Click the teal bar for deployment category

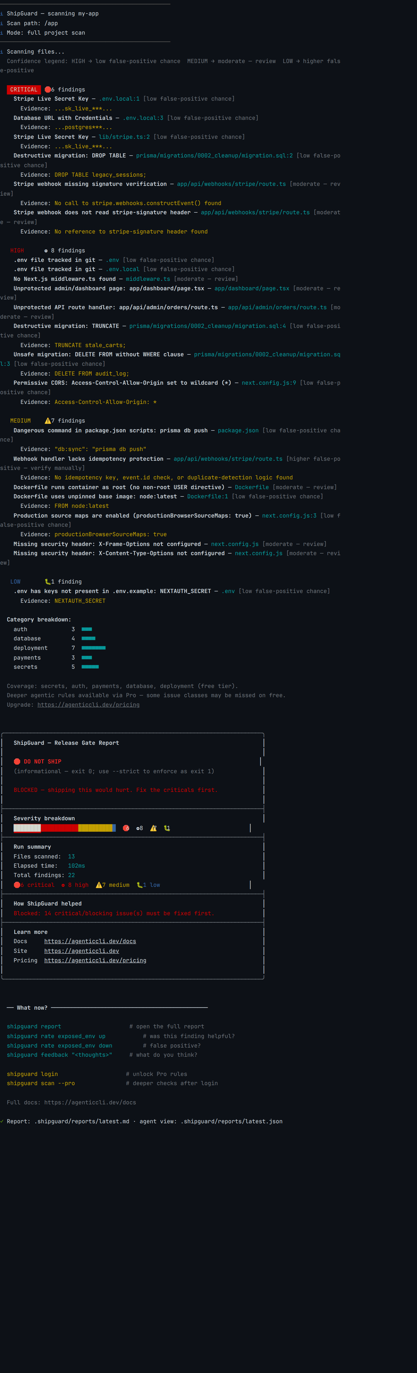point(94,648)
